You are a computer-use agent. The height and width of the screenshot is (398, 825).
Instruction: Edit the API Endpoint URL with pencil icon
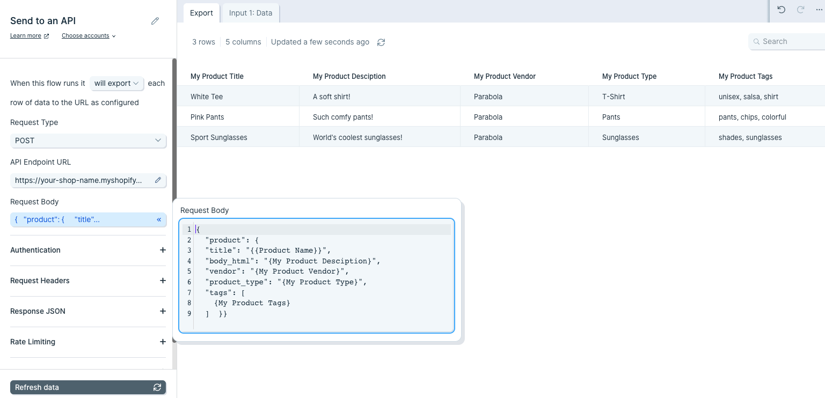point(158,180)
